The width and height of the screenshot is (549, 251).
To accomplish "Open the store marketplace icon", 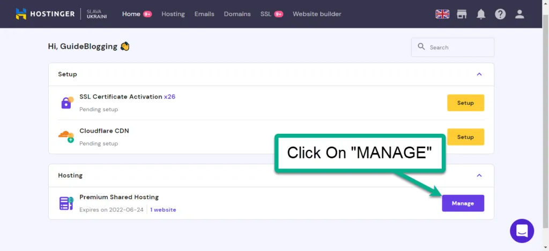I will click(x=462, y=14).
